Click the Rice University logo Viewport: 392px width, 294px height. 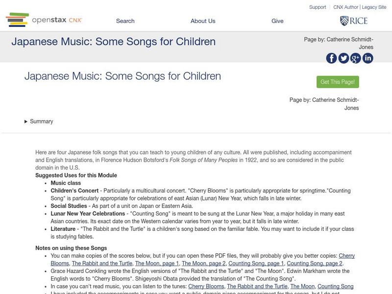(354, 21)
